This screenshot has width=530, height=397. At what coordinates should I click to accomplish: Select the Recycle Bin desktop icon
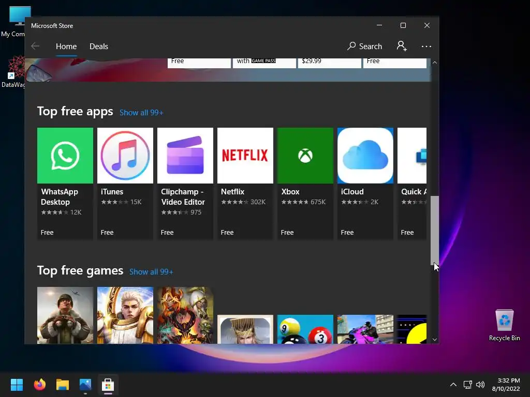[504, 325]
